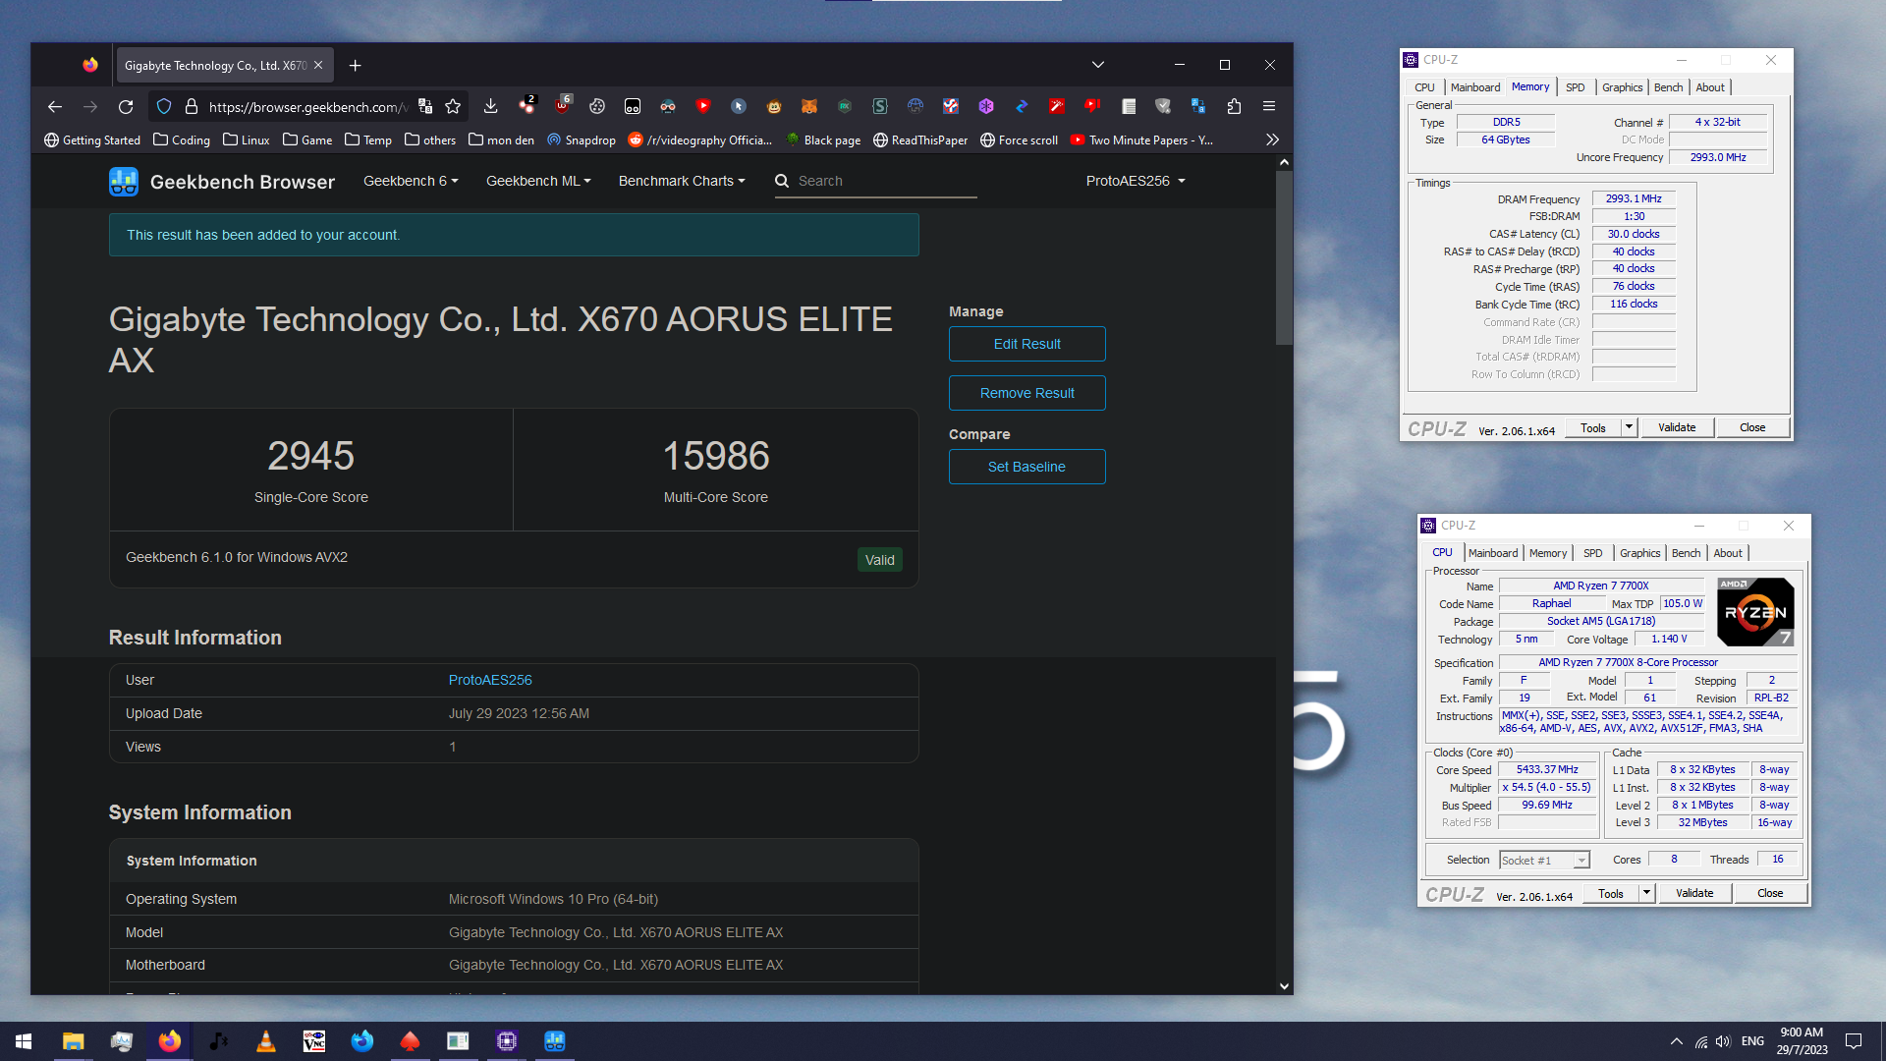The image size is (1886, 1061).
Task: Click Close button in the lower CPU-Z window
Action: 1770,893
